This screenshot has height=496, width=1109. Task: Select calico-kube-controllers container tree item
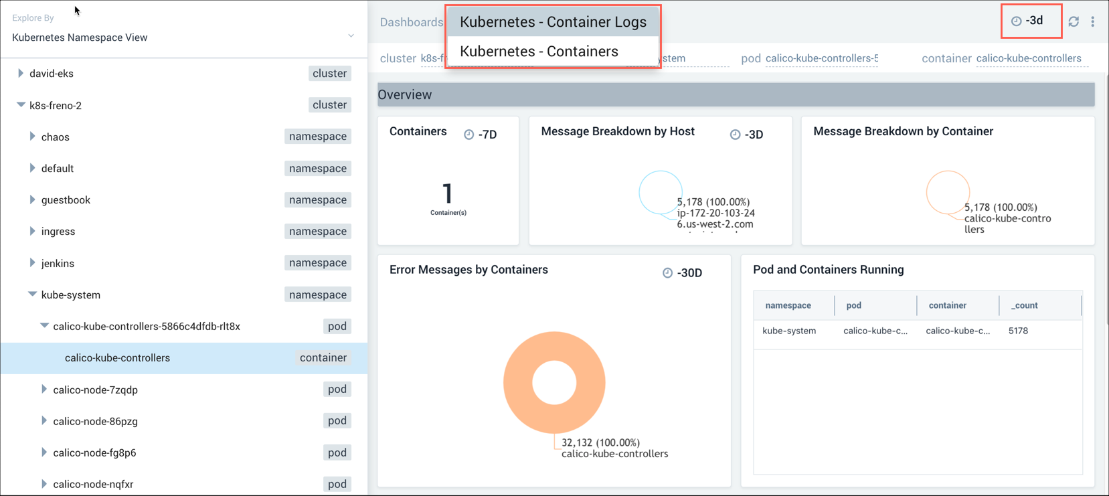[118, 358]
